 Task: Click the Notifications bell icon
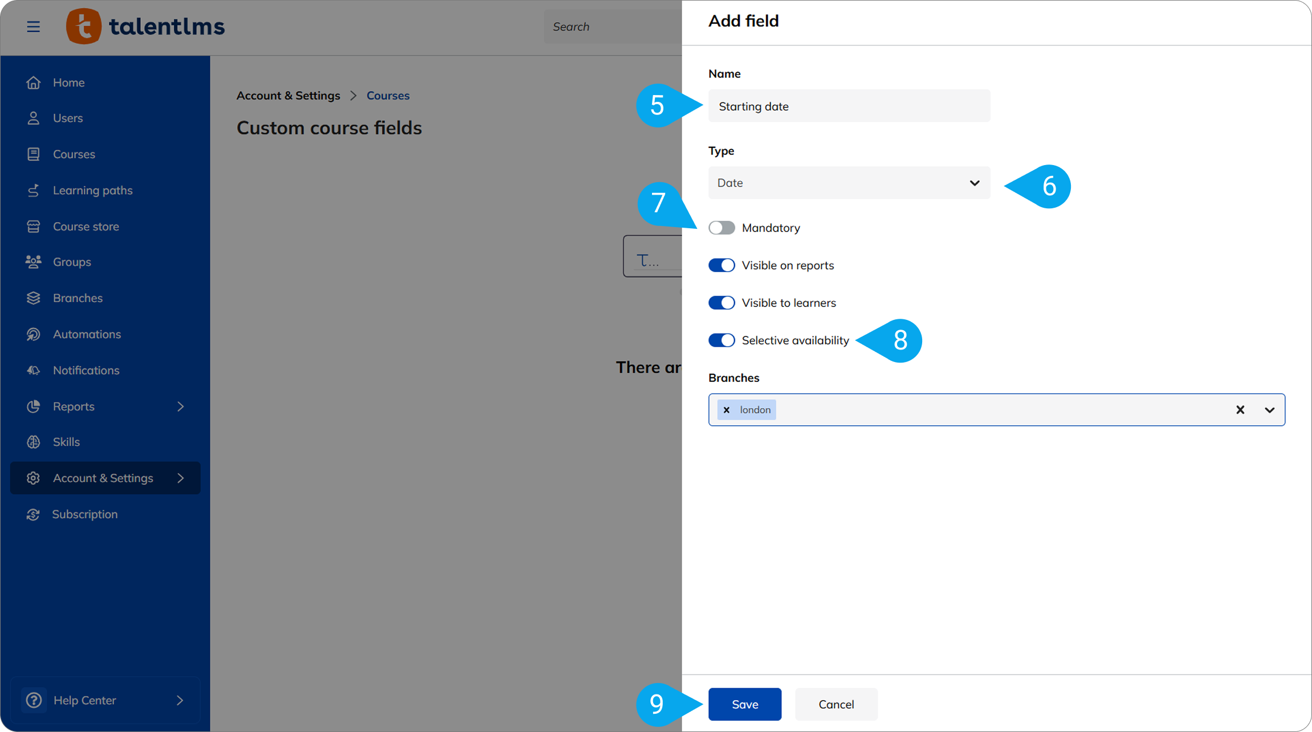click(x=34, y=370)
